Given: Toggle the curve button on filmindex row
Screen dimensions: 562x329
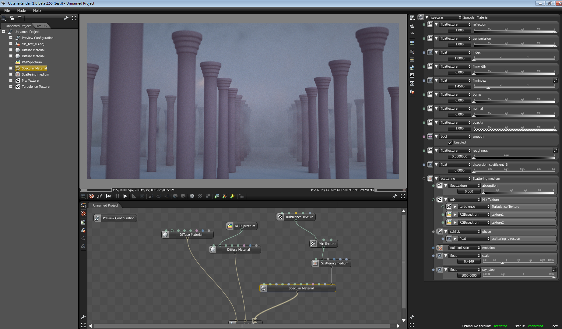Looking at the screenshot, I should pyautogui.click(x=555, y=80).
